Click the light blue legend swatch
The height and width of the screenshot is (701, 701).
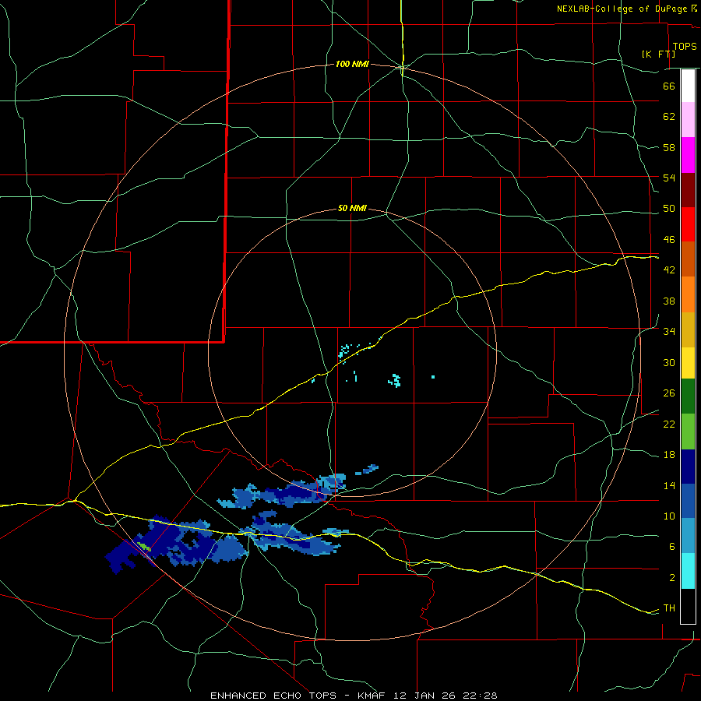[688, 536]
